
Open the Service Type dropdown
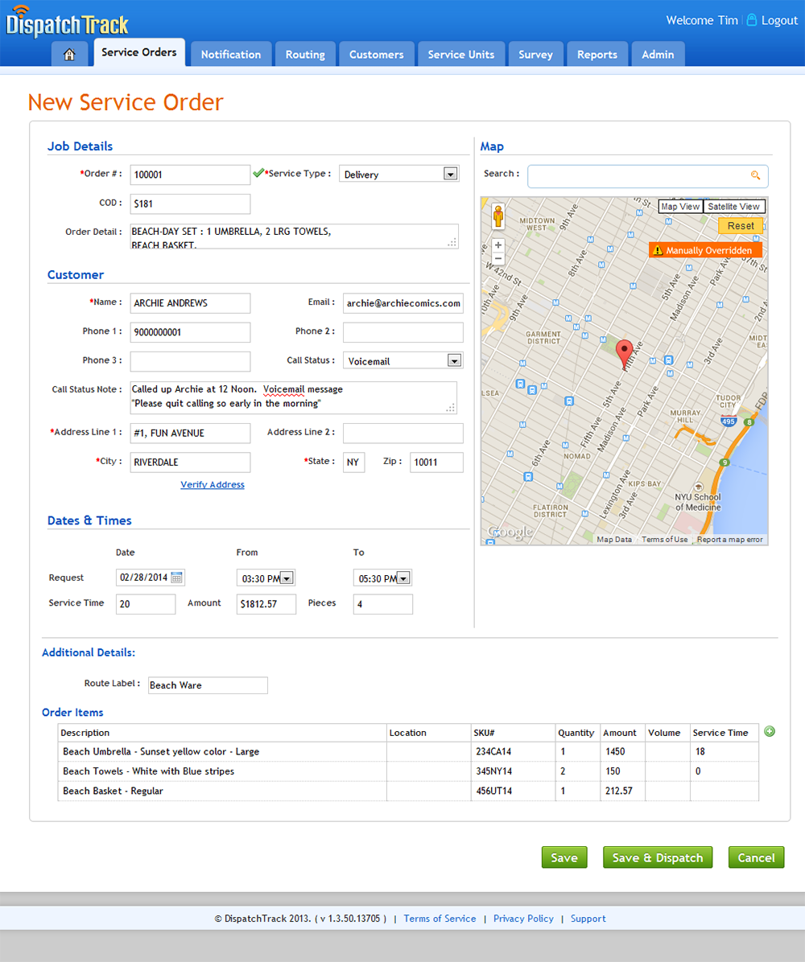click(449, 174)
